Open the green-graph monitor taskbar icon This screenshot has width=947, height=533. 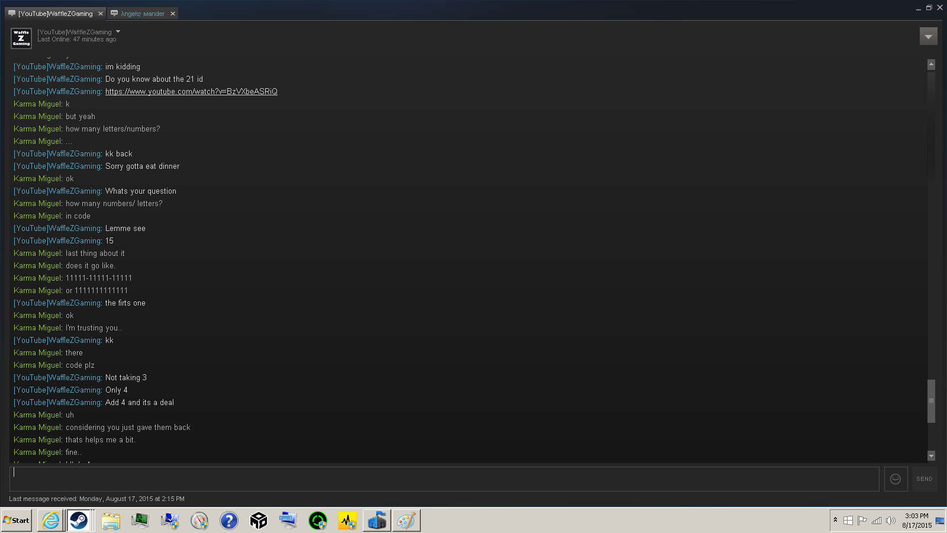pyautogui.click(x=140, y=521)
